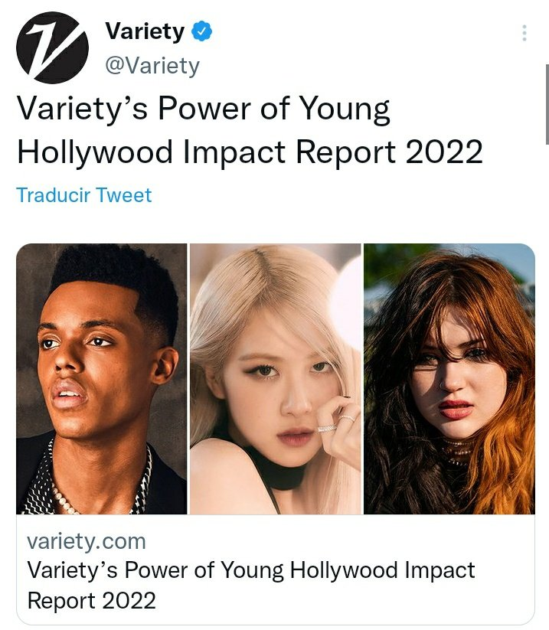Click tweet text line "Hollywood Impact Report 2022"

250,152
